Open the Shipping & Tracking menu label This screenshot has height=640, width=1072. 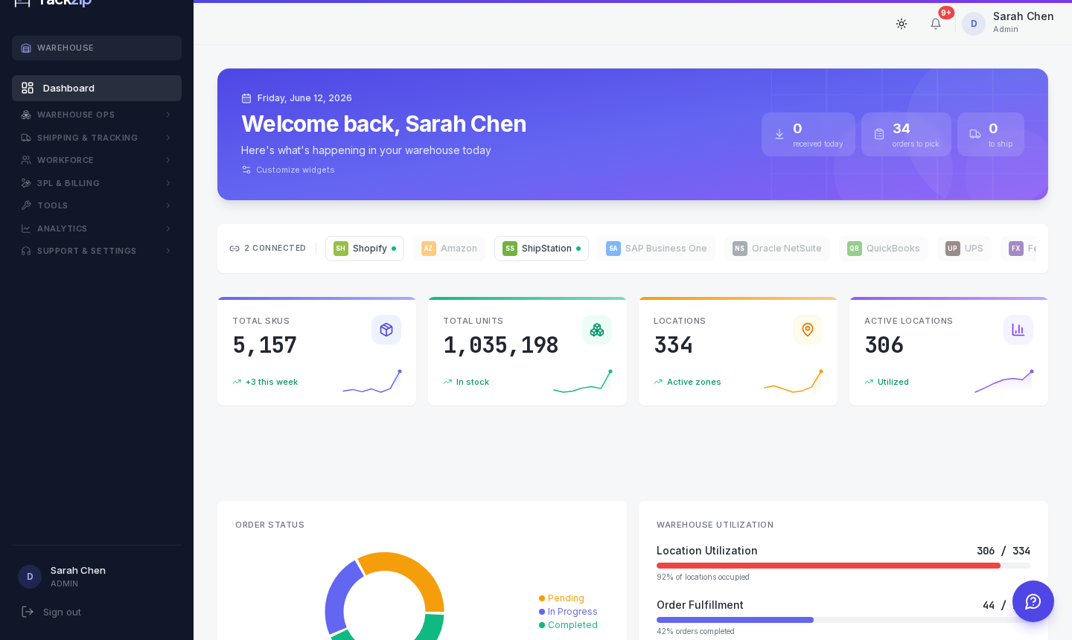(x=87, y=138)
